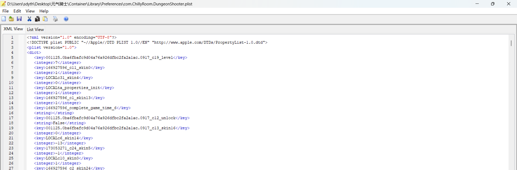Open help via the blue question mark icon
This screenshot has width=517, height=170.
(x=66, y=19)
